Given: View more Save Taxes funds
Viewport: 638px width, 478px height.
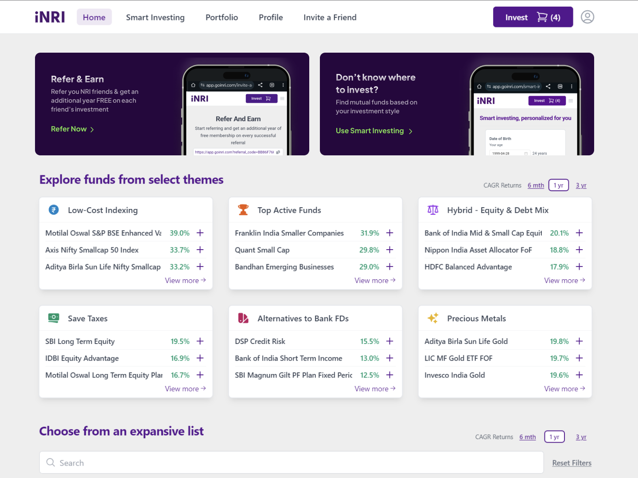Looking at the screenshot, I should [x=185, y=389].
